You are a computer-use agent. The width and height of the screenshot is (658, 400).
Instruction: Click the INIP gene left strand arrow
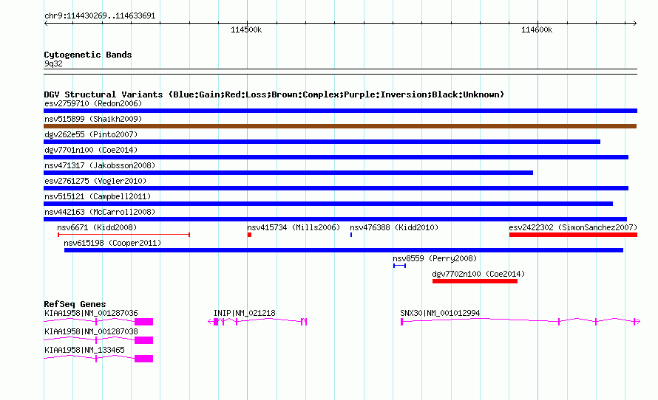pos(210,322)
